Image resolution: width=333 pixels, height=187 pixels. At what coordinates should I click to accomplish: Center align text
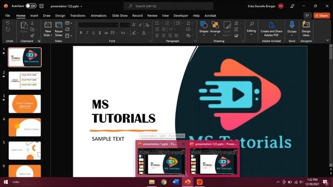click(x=163, y=36)
